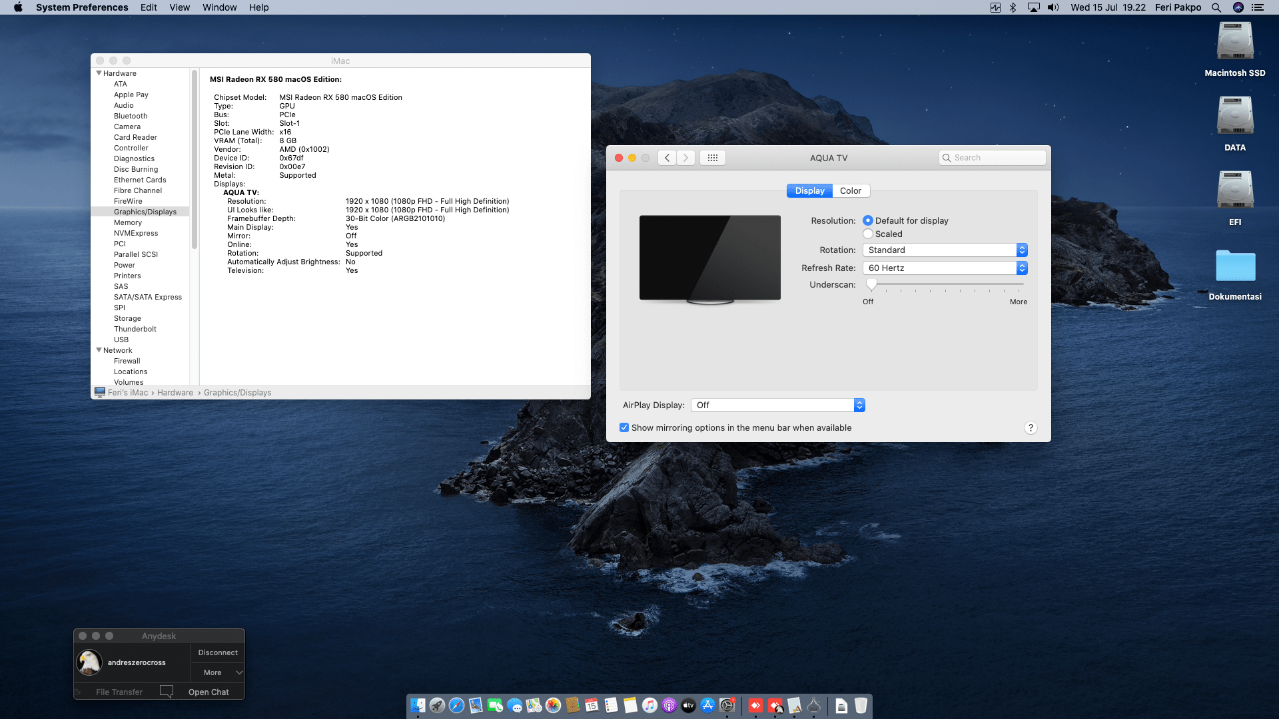The image size is (1279, 719).
Task: Open Calendar from the dock
Action: click(592, 706)
